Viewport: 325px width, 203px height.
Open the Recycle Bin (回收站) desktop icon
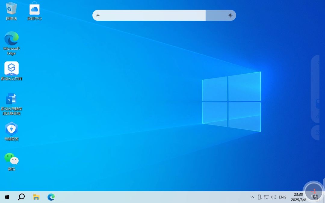11,11
